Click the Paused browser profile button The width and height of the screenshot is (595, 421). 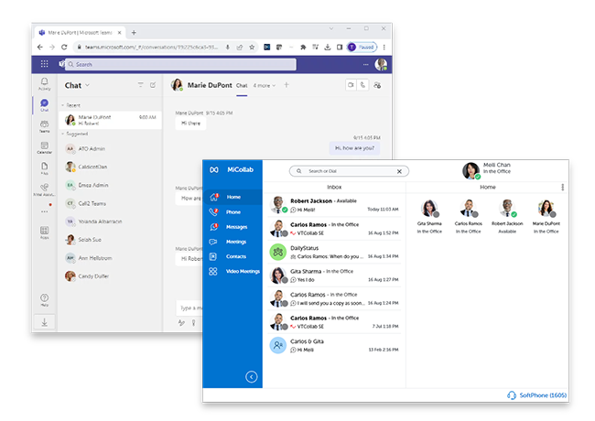362,47
